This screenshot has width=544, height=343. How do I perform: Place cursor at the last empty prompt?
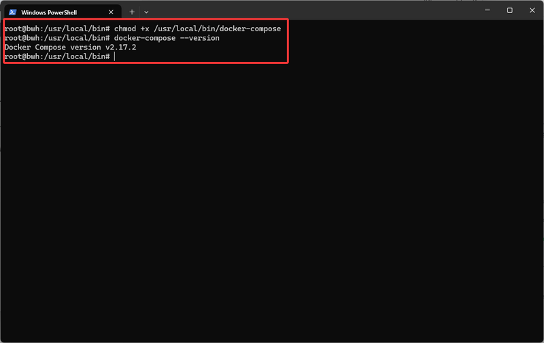pyautogui.click(x=116, y=57)
